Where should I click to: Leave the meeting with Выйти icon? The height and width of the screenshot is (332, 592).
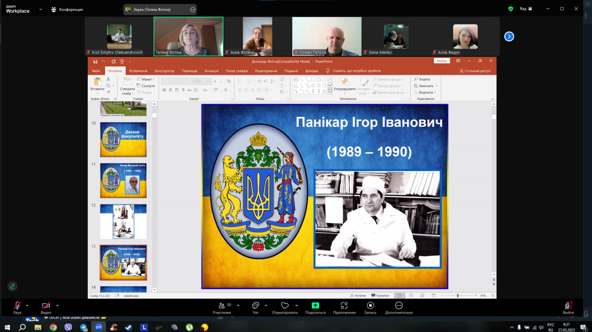(x=568, y=306)
